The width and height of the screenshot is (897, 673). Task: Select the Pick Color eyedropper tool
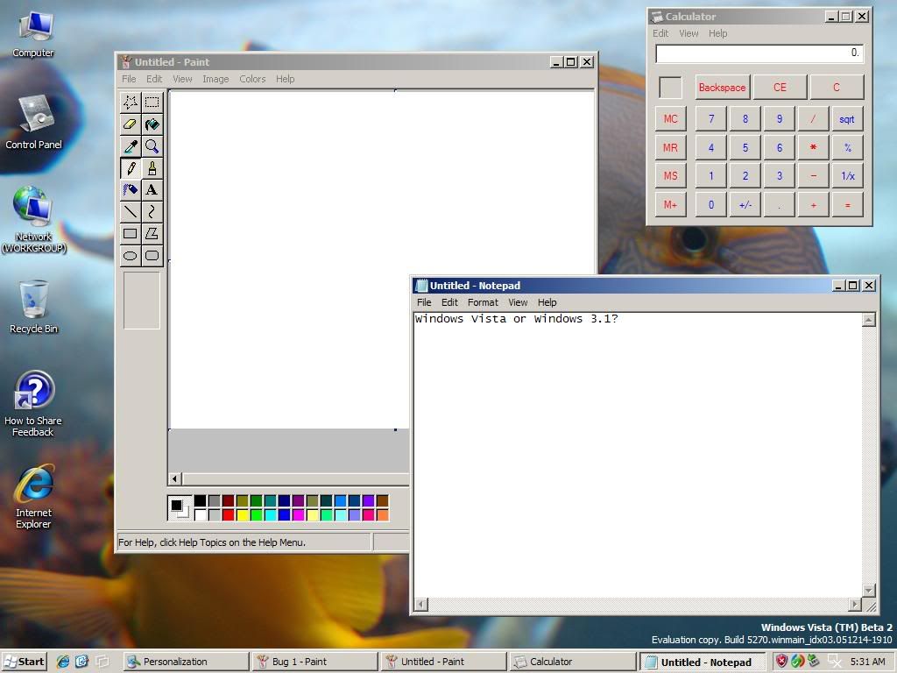tap(131, 146)
